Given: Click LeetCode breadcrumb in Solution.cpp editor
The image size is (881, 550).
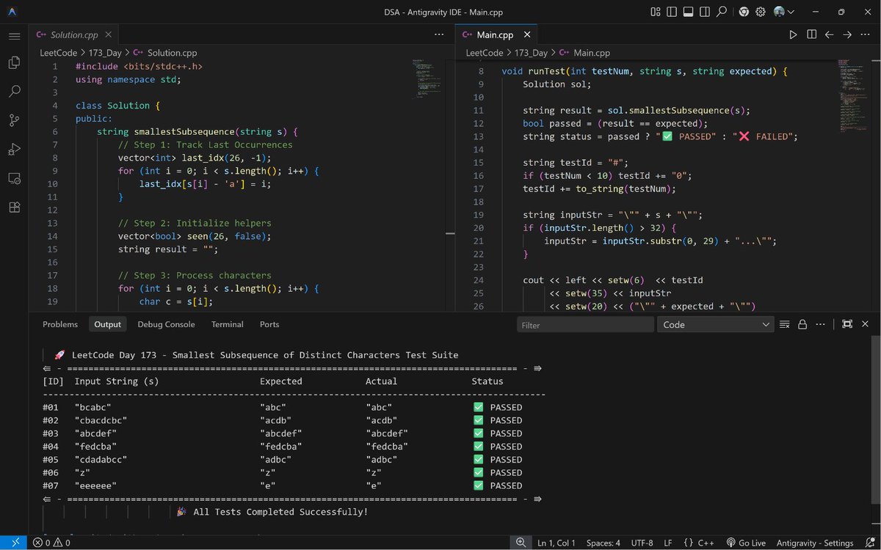Looking at the screenshot, I should click(57, 53).
